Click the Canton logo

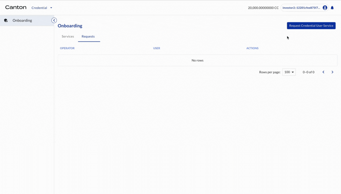click(x=16, y=7)
